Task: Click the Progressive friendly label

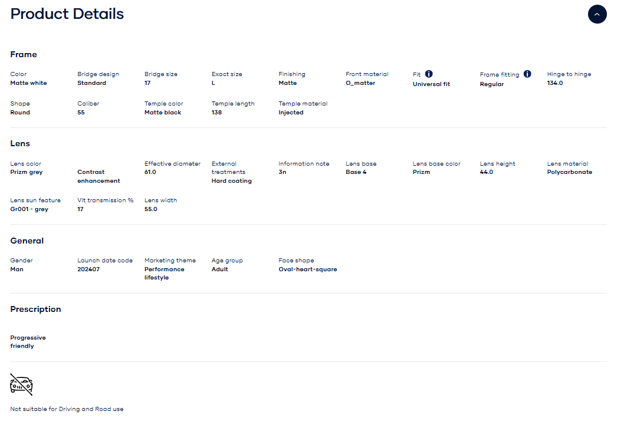Action: coord(28,342)
